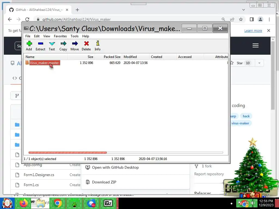Open GitHub's hamburger navigation menu
The height and width of the screenshot is (209, 279).
pyautogui.click(x=256, y=45)
